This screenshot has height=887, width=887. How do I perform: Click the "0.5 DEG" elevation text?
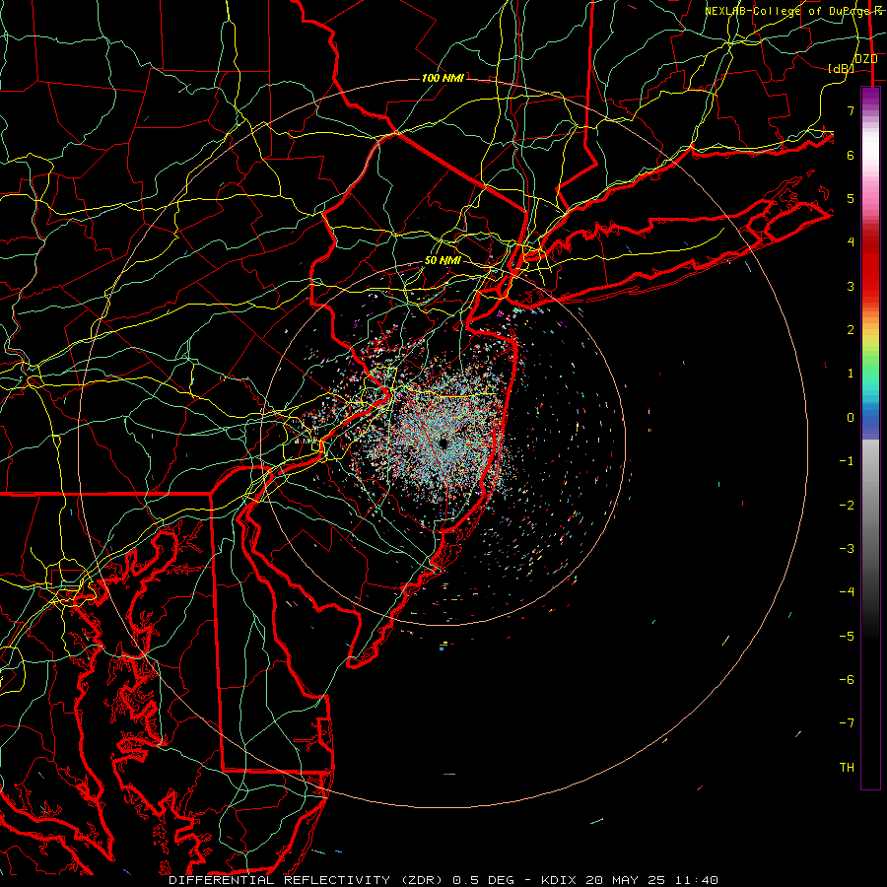[483, 880]
